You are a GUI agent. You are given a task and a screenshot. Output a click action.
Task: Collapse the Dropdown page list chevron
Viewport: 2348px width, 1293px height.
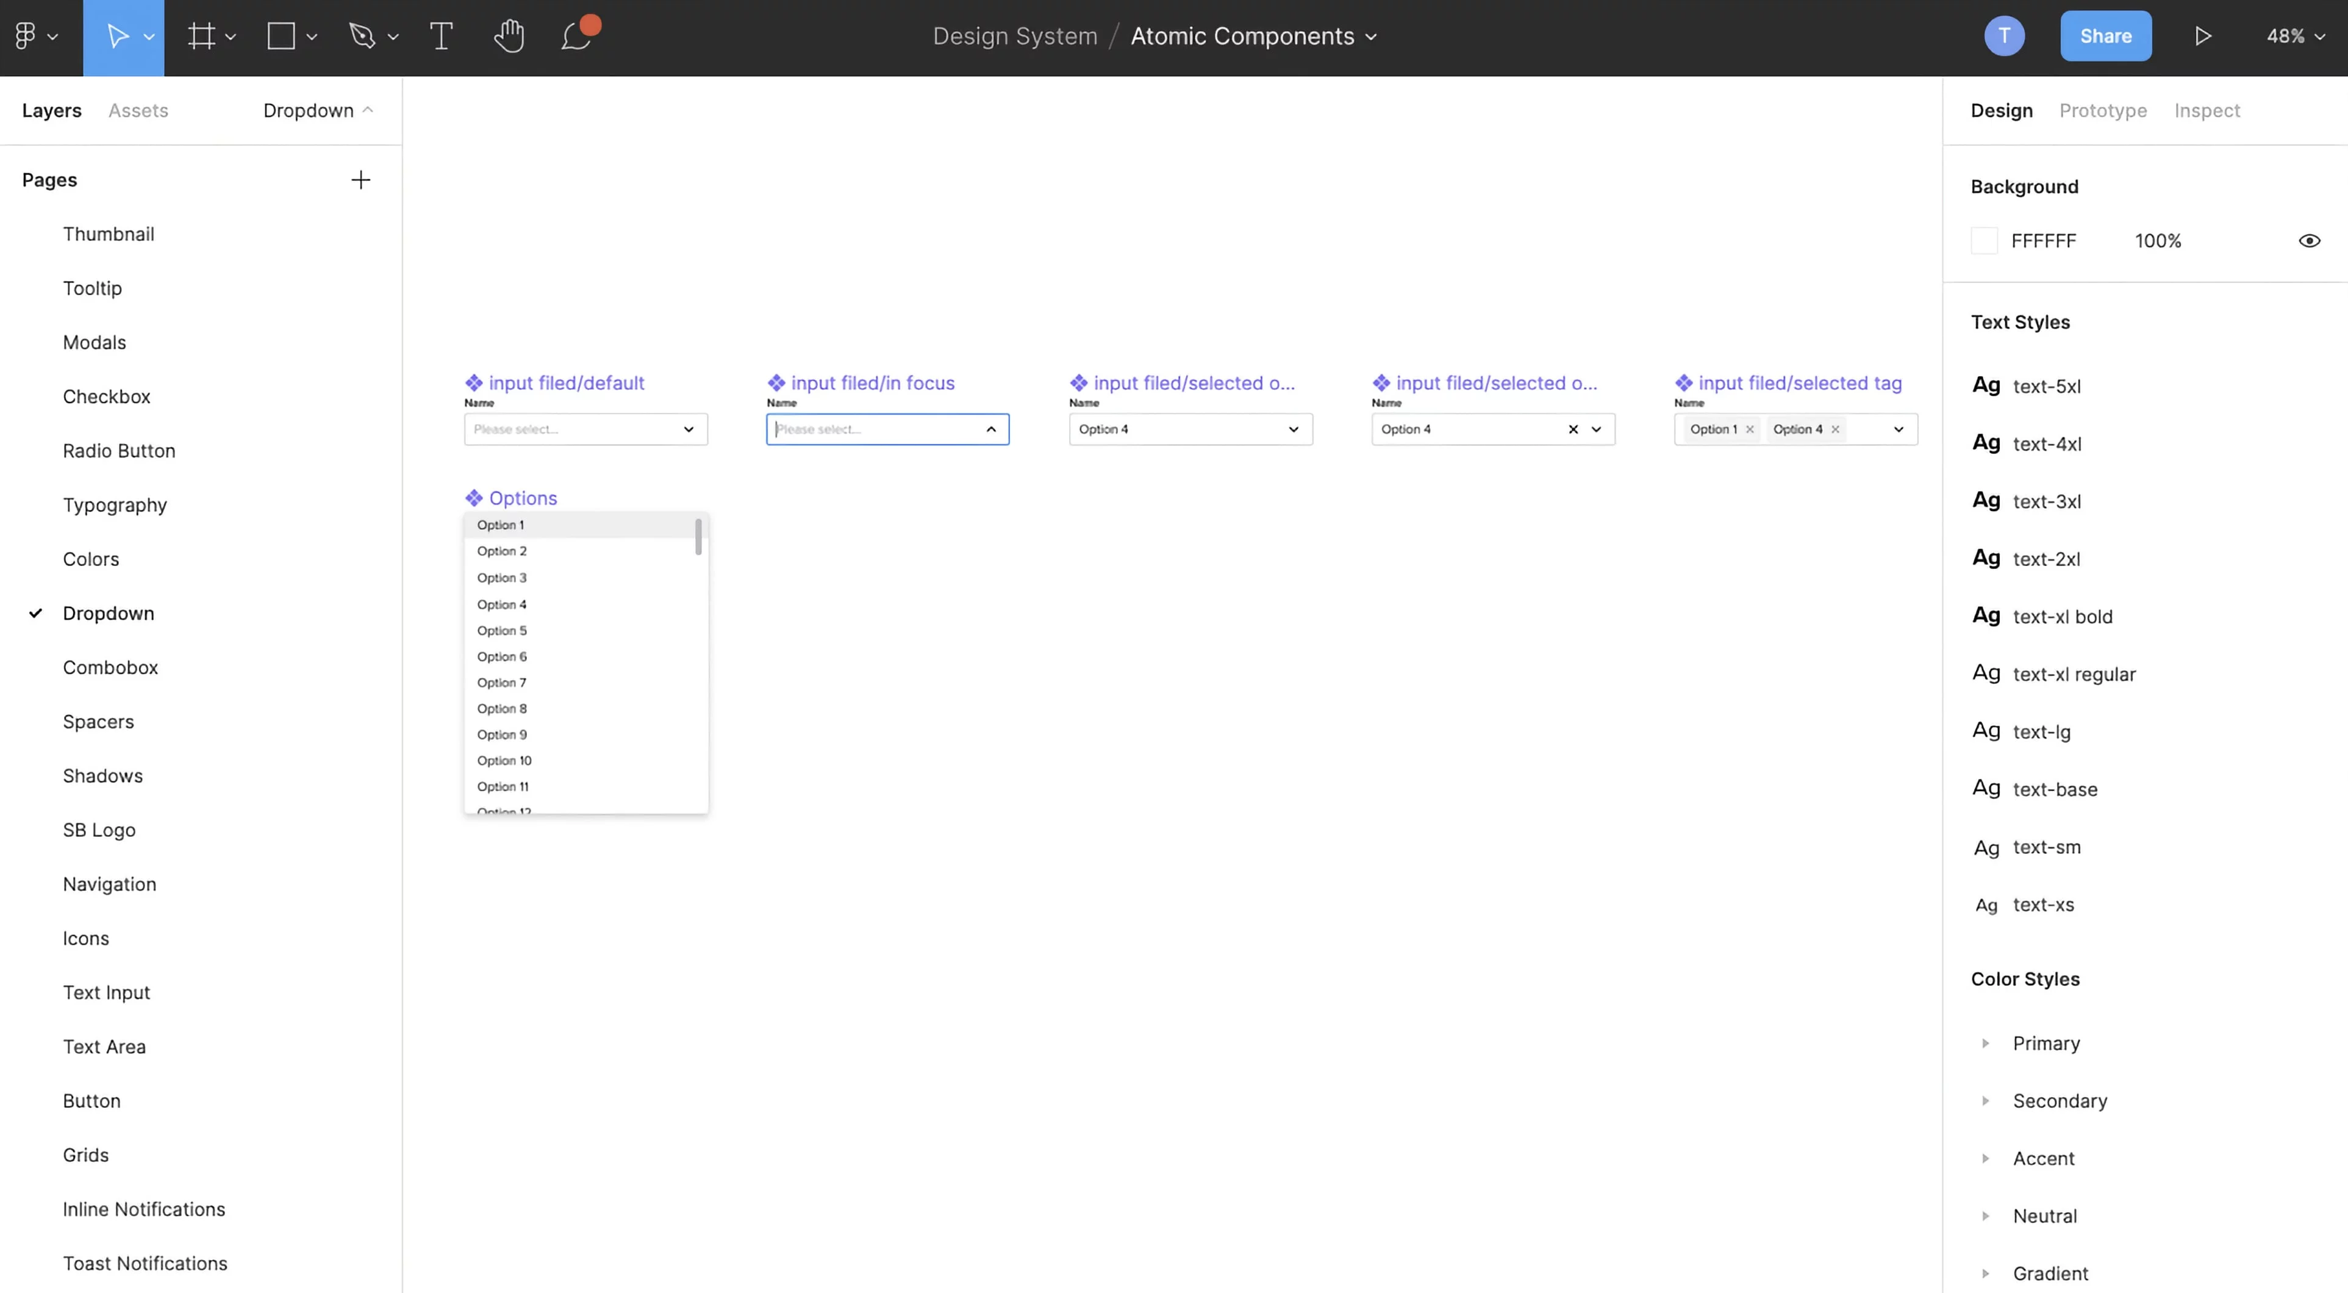(x=368, y=110)
